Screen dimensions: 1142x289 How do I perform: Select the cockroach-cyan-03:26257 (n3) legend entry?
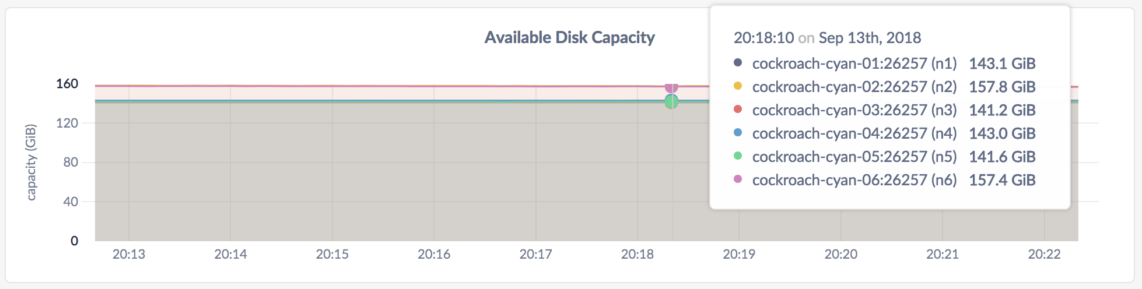point(854,110)
